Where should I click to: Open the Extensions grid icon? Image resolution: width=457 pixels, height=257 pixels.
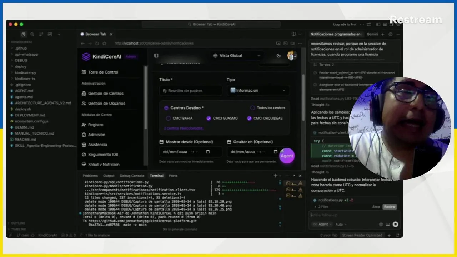tap(50, 34)
